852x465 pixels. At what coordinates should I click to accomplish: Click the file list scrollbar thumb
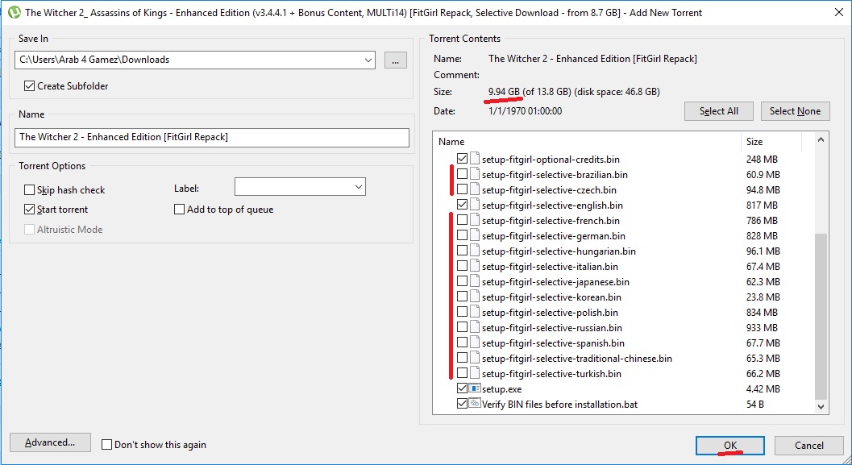pos(821,316)
